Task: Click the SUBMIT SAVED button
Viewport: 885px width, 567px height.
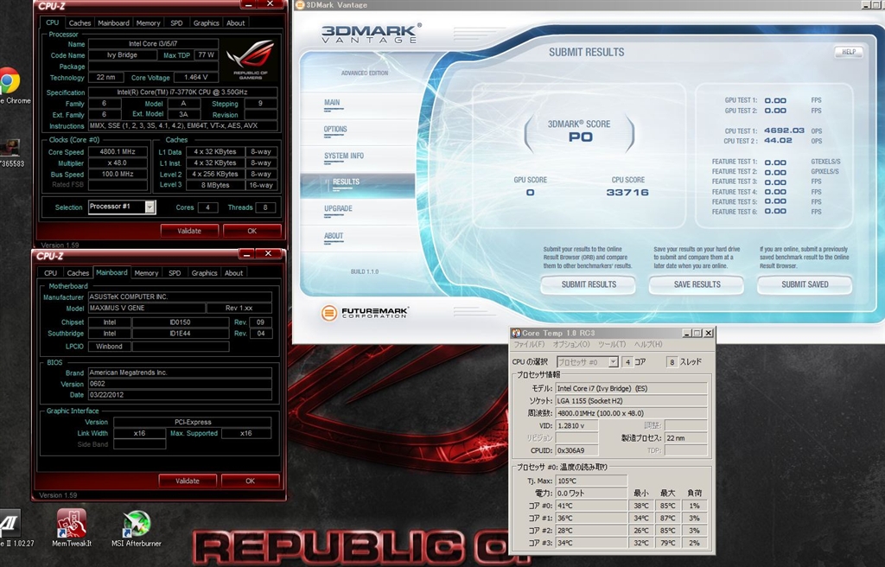Action: click(805, 284)
